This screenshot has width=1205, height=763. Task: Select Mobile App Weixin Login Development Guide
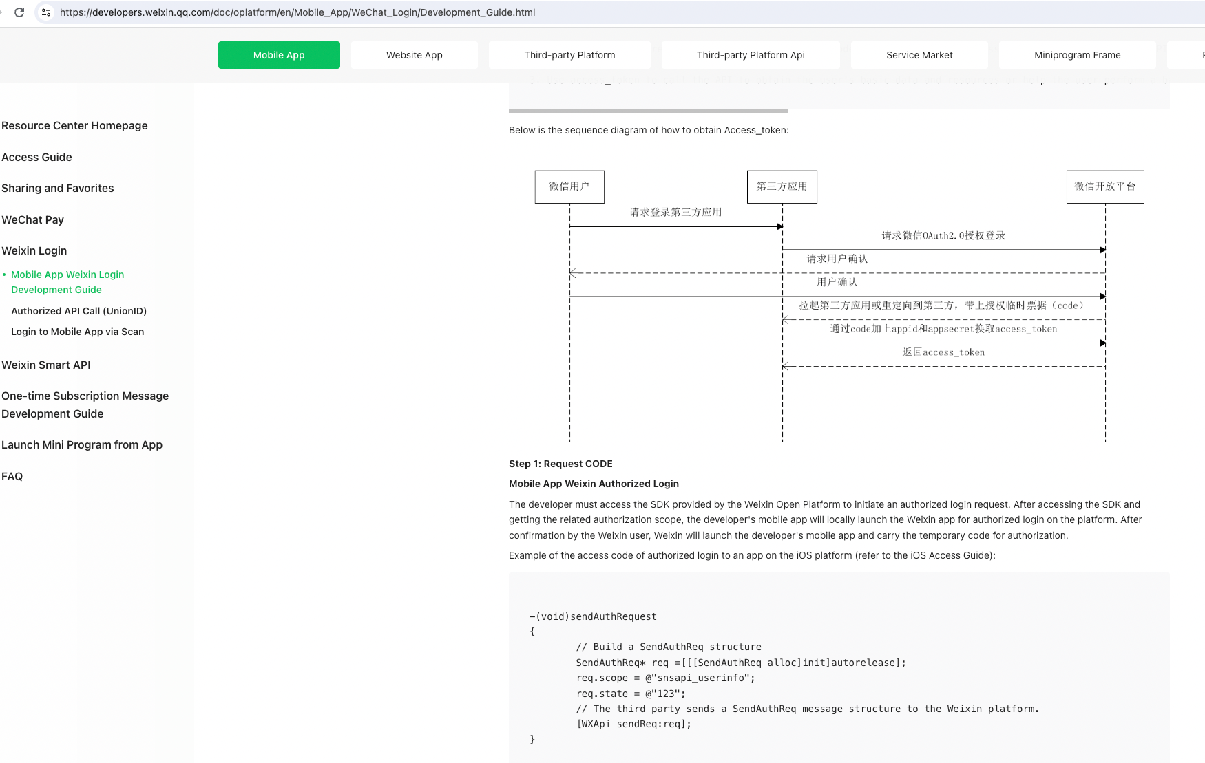(67, 282)
